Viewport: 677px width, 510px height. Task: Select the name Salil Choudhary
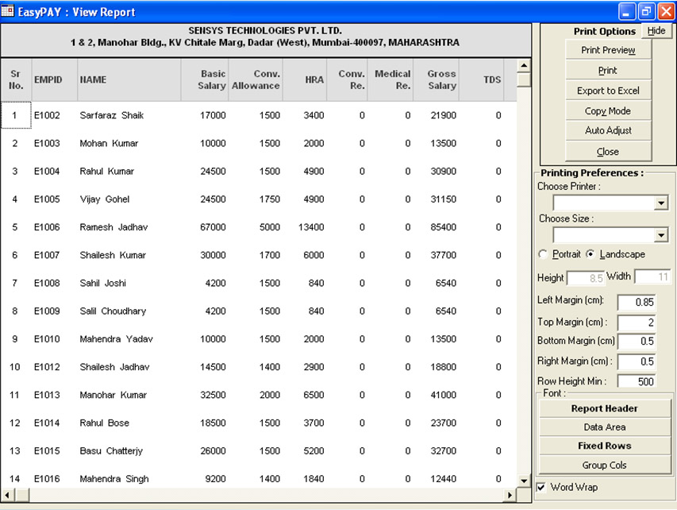113,311
